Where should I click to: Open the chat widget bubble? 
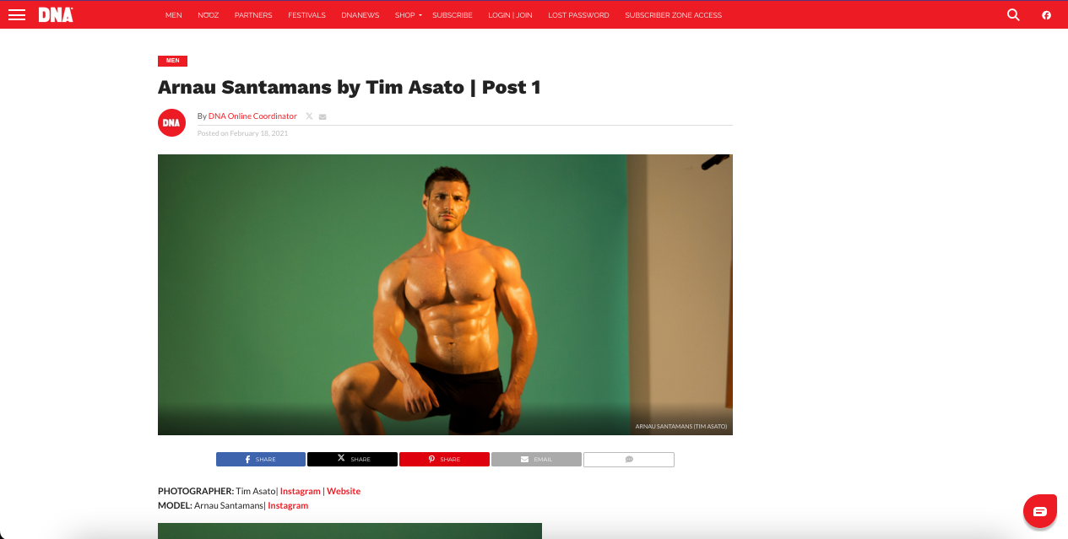(1040, 511)
